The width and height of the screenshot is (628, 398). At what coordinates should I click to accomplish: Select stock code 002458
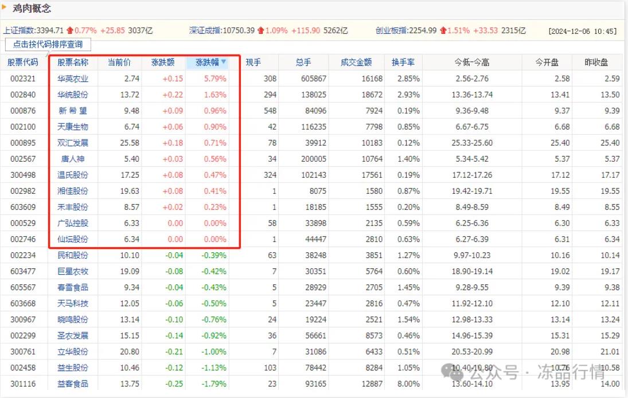[23, 368]
